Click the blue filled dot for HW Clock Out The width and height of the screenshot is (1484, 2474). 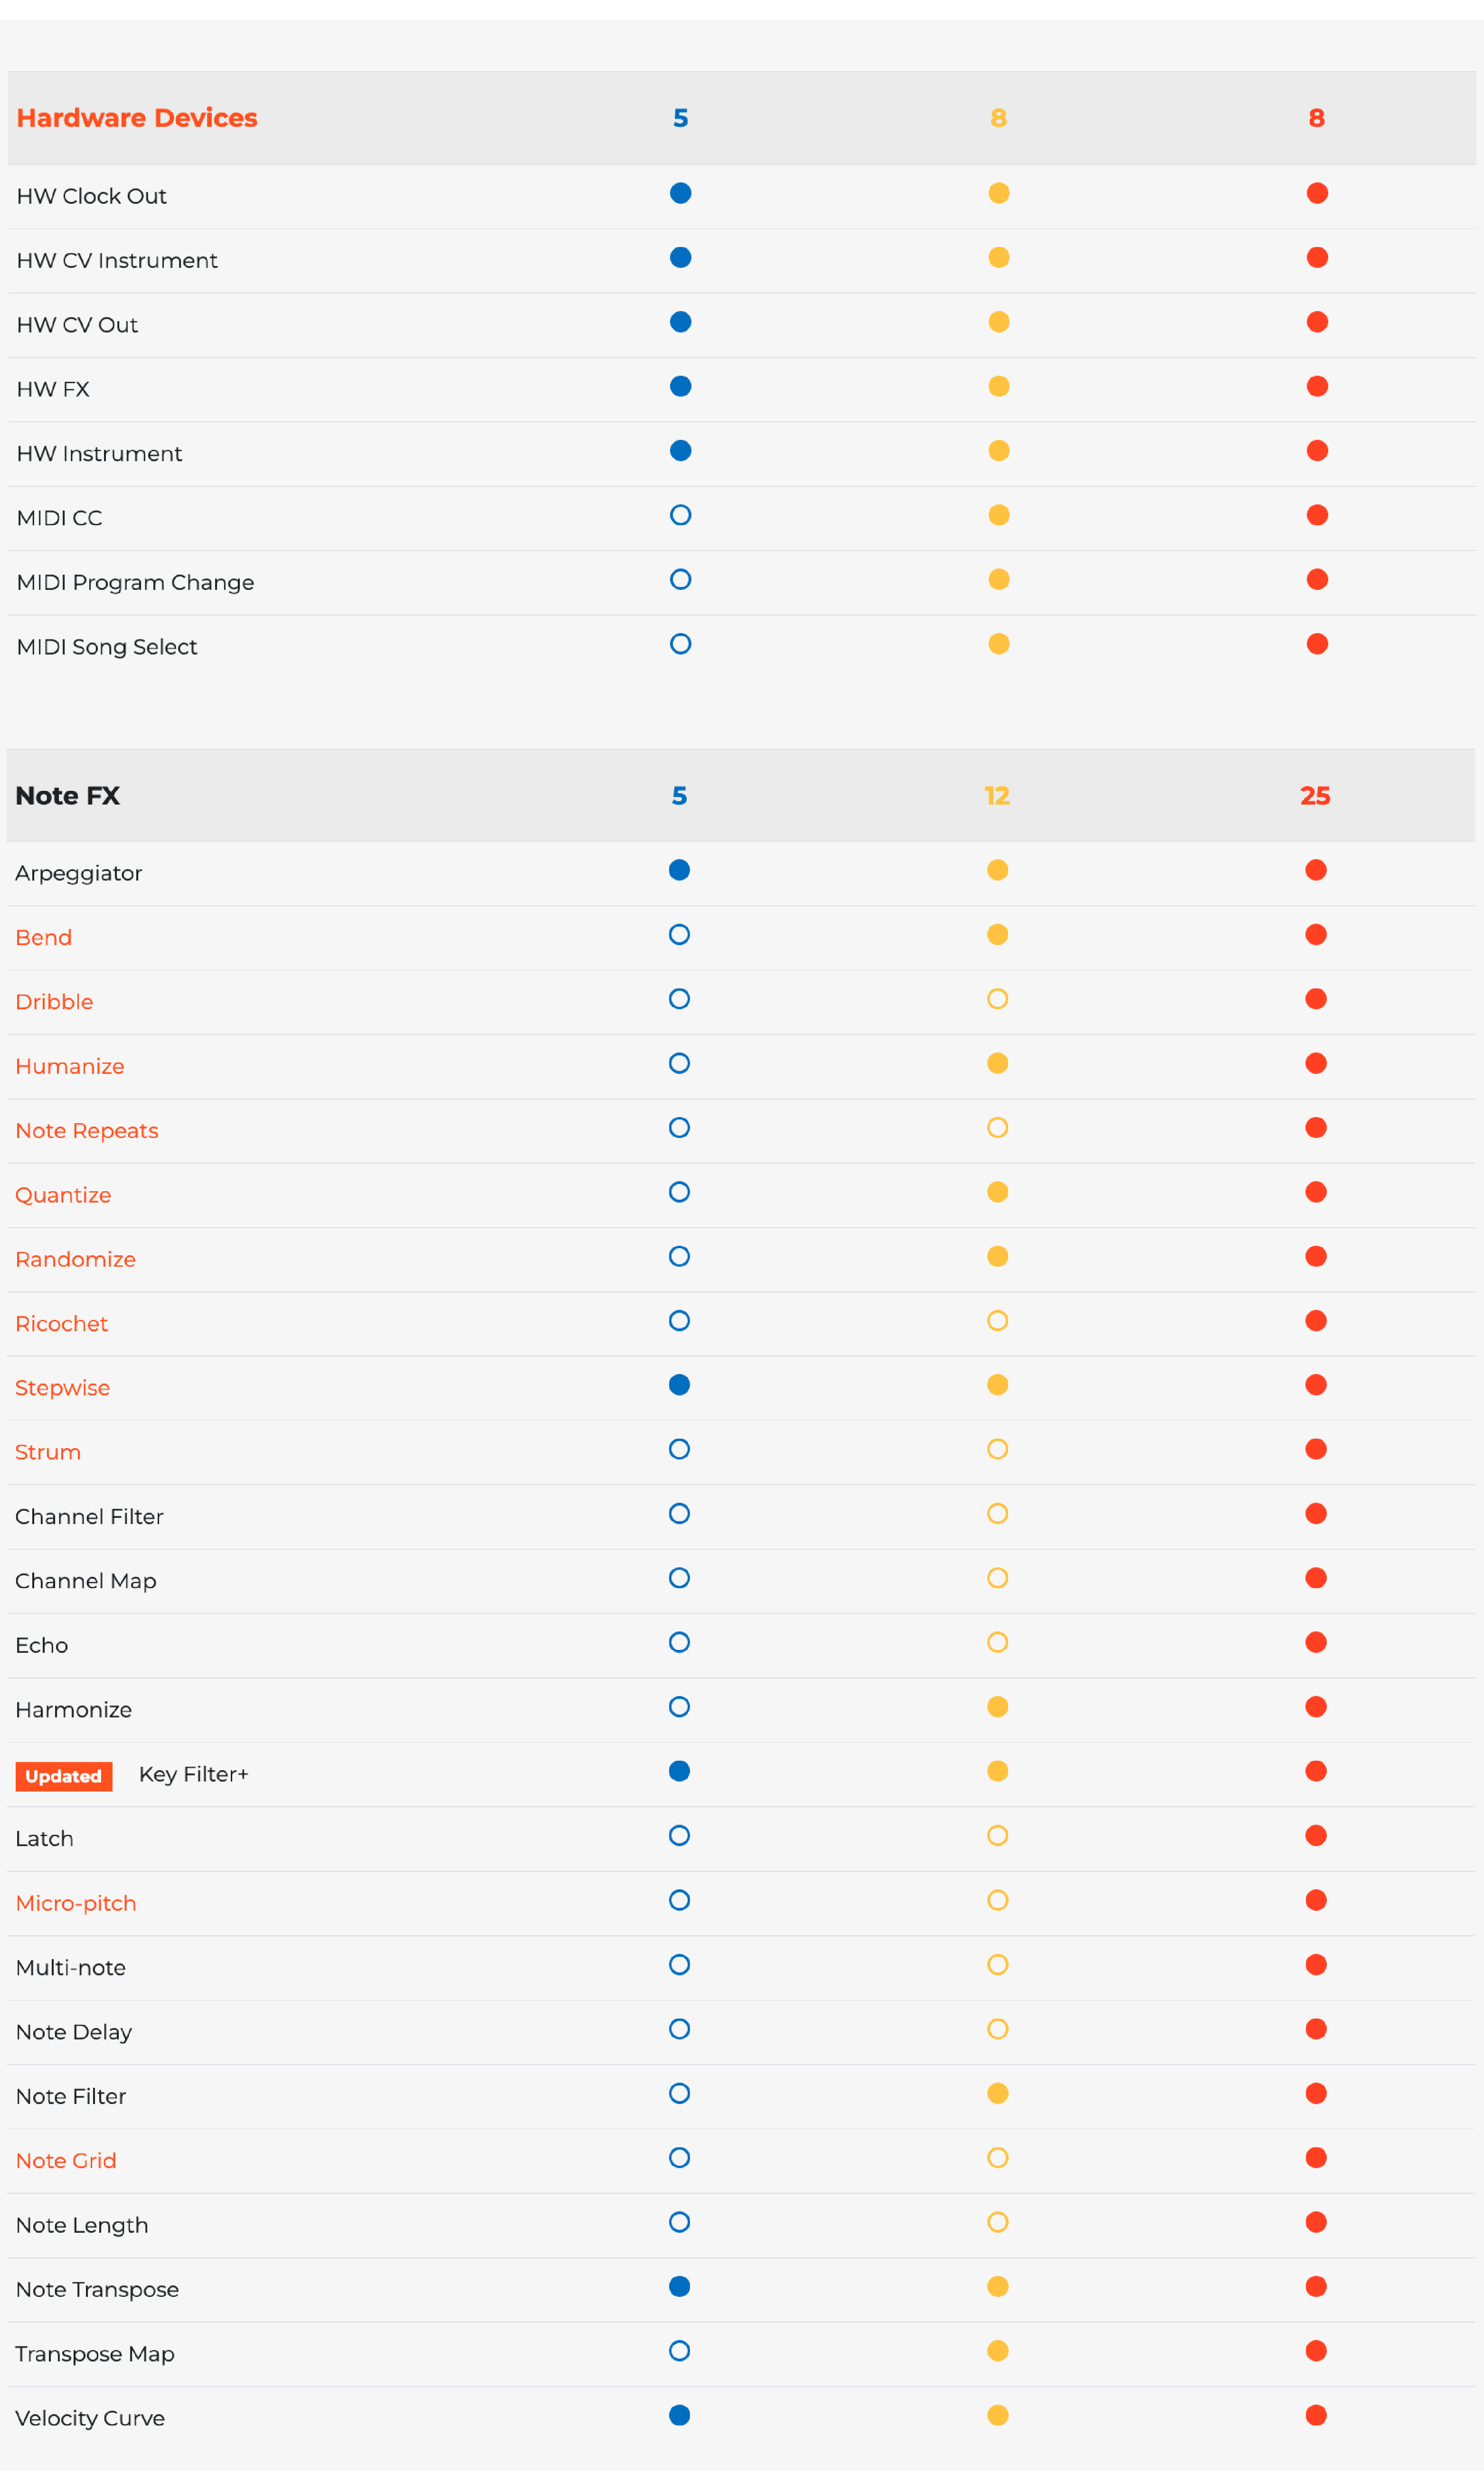coord(681,193)
